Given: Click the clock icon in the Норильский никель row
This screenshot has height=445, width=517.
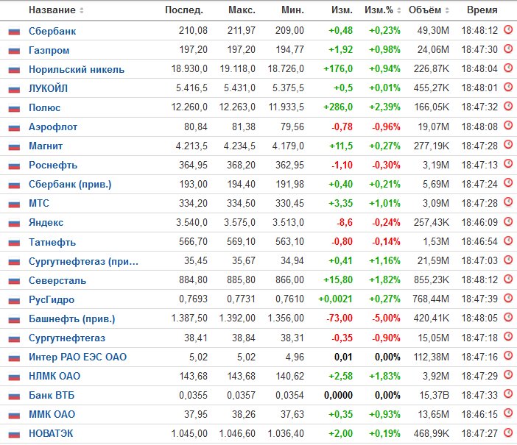Looking at the screenshot, I should coord(508,68).
